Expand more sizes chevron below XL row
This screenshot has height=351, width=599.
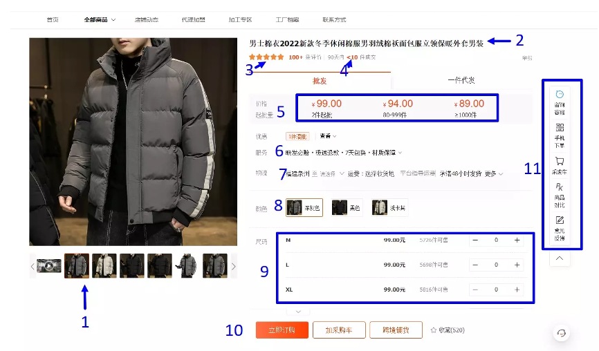pos(298,312)
